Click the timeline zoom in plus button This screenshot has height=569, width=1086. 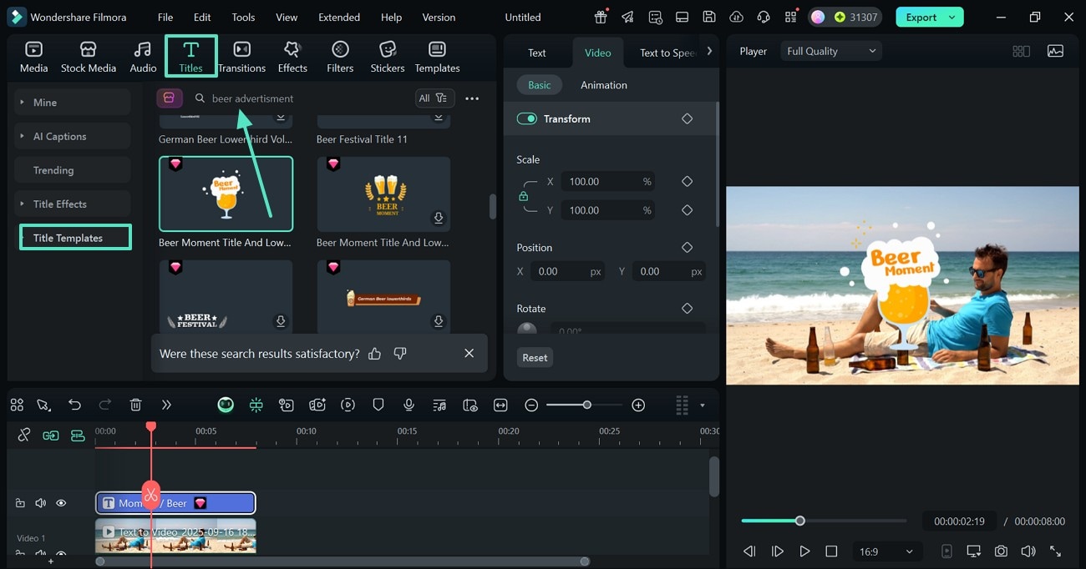(638, 405)
